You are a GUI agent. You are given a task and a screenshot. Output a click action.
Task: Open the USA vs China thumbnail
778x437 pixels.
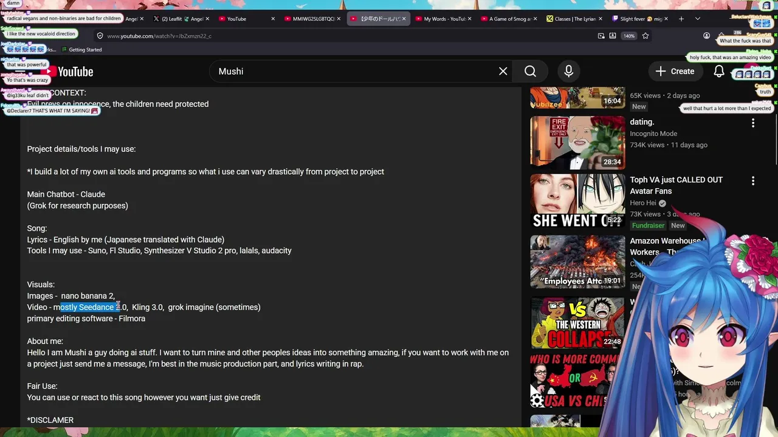(574, 382)
